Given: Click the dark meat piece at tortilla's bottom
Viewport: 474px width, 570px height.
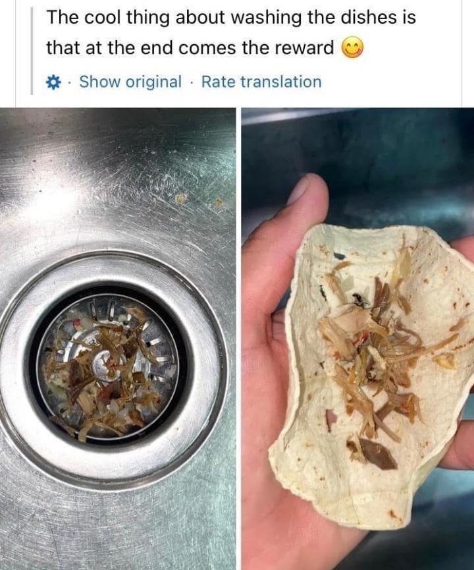Looking at the screenshot, I should click(x=377, y=455).
